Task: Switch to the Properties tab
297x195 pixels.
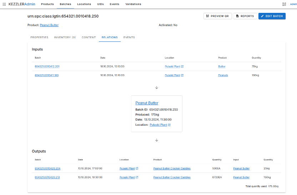Action: click(39, 37)
